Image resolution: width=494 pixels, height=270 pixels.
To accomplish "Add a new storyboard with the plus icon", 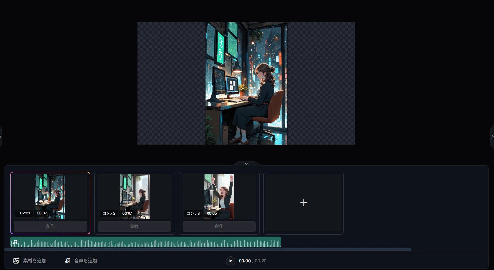I will 303,203.
